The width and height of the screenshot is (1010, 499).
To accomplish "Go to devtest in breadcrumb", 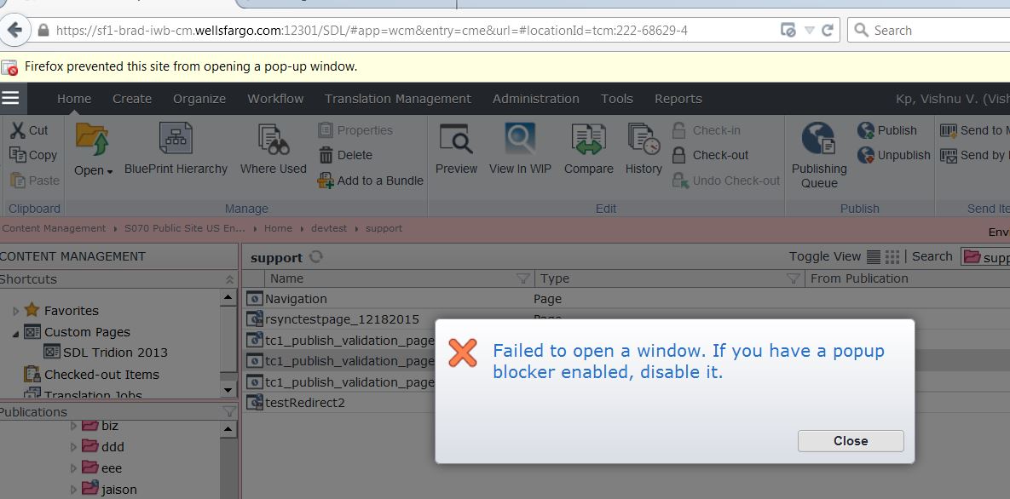I will [x=330, y=228].
